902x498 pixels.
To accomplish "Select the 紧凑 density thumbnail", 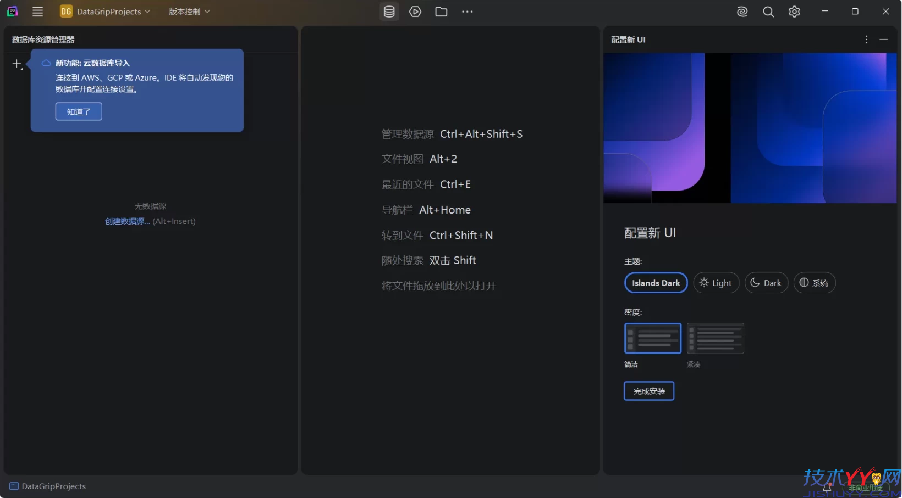I will tap(715, 338).
